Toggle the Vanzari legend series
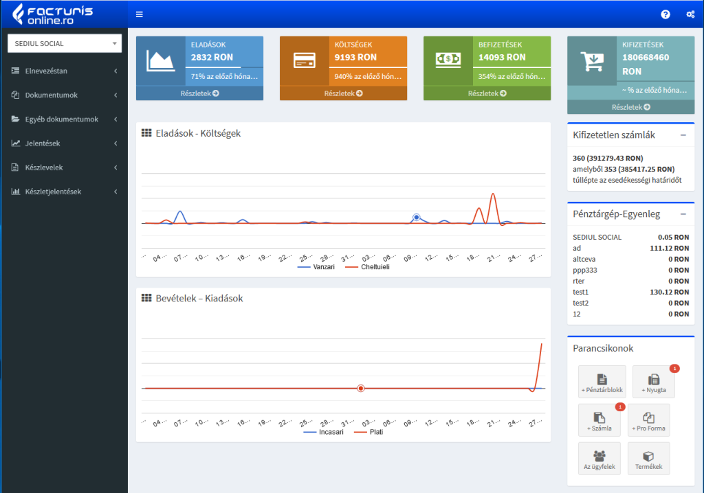 [x=316, y=267]
